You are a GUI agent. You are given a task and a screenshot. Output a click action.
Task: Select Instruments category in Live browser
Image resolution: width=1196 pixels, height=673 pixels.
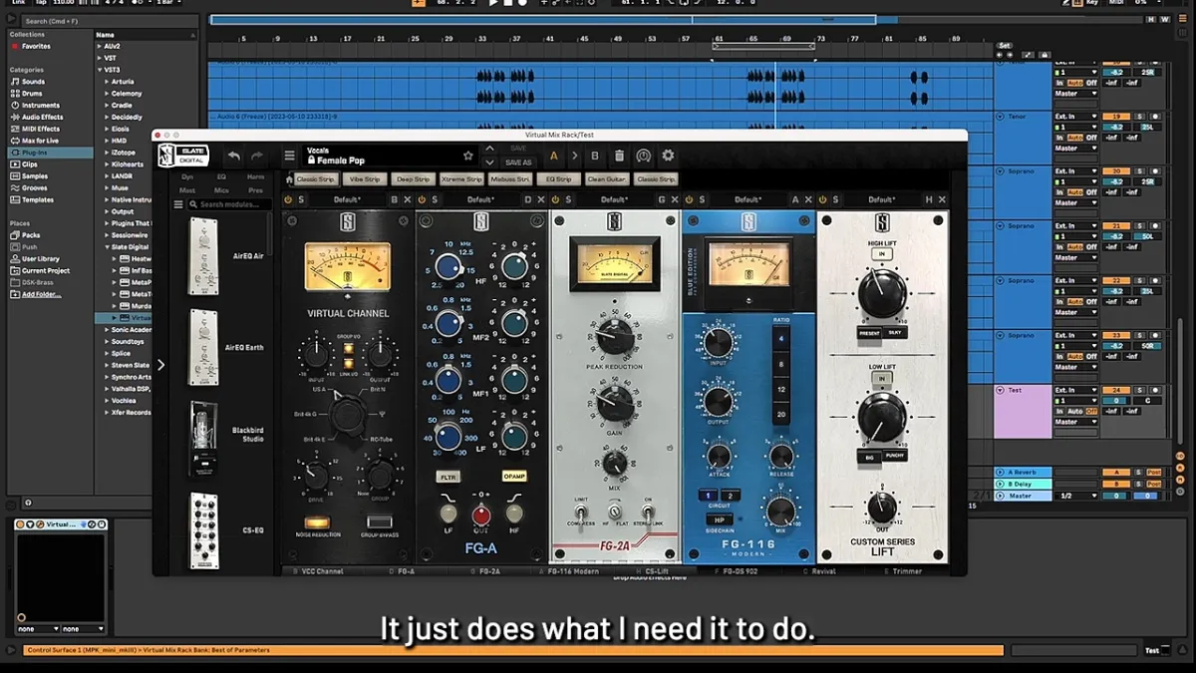tap(41, 105)
